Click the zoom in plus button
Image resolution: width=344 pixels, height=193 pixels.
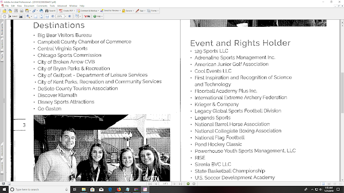70,17
